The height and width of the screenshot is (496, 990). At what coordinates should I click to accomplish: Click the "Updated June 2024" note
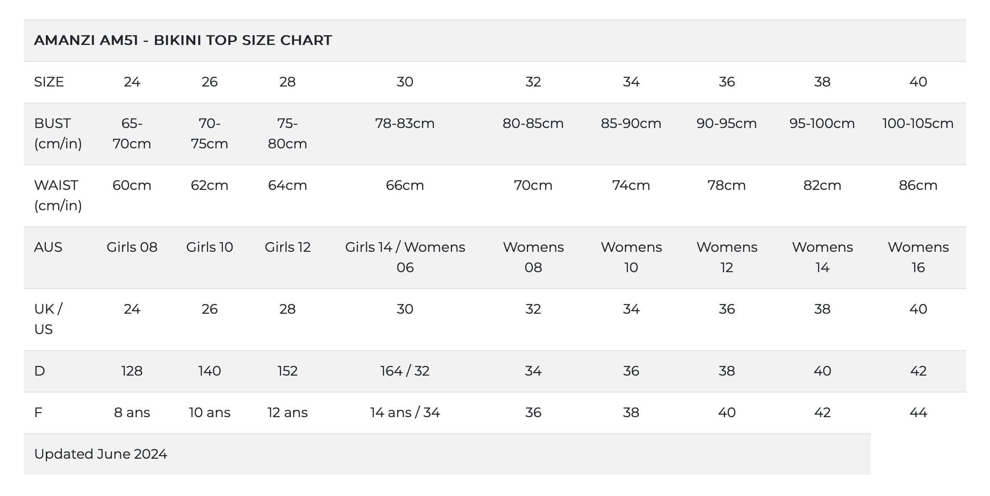pos(101,454)
